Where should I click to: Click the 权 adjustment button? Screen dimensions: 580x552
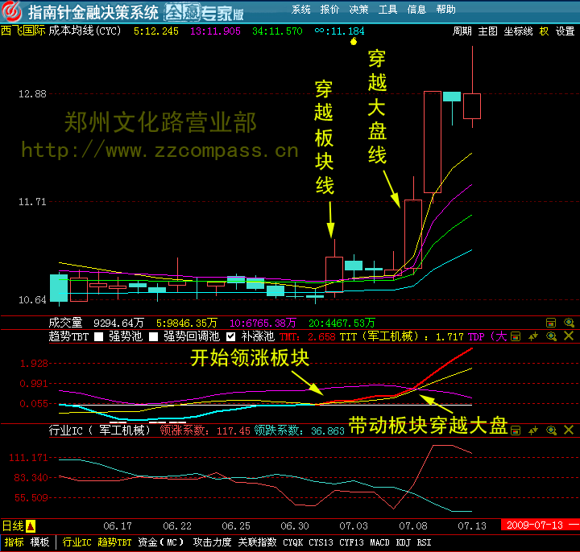tap(544, 31)
